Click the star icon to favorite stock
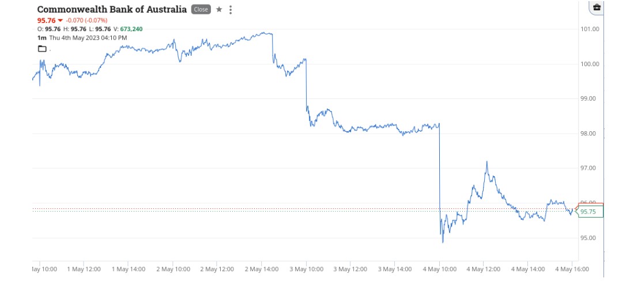 219,9
